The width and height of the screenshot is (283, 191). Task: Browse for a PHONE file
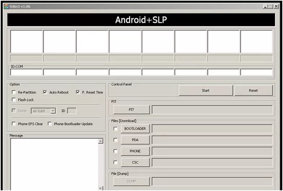coord(135,151)
